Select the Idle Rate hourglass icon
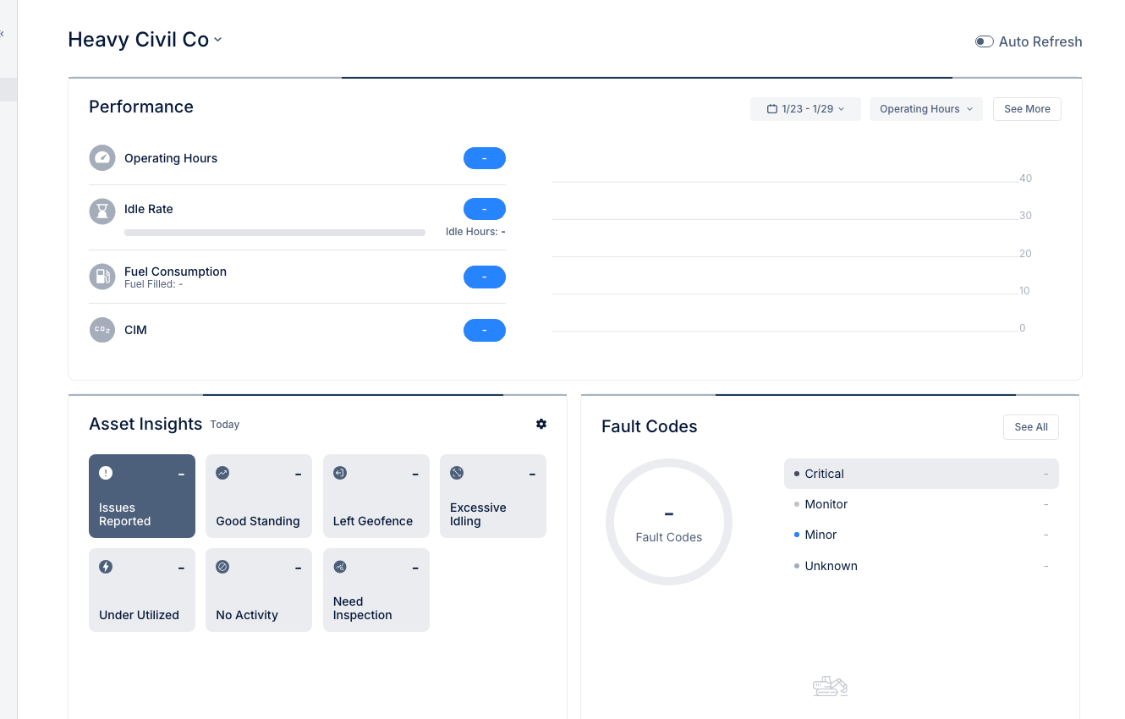 102,211
